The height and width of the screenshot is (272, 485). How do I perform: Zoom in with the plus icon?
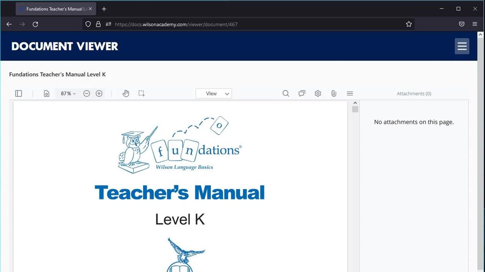tap(99, 93)
